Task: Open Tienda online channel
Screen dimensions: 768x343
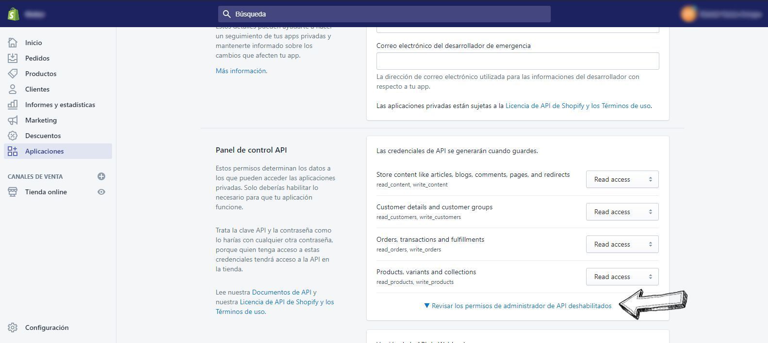Action: [x=46, y=192]
